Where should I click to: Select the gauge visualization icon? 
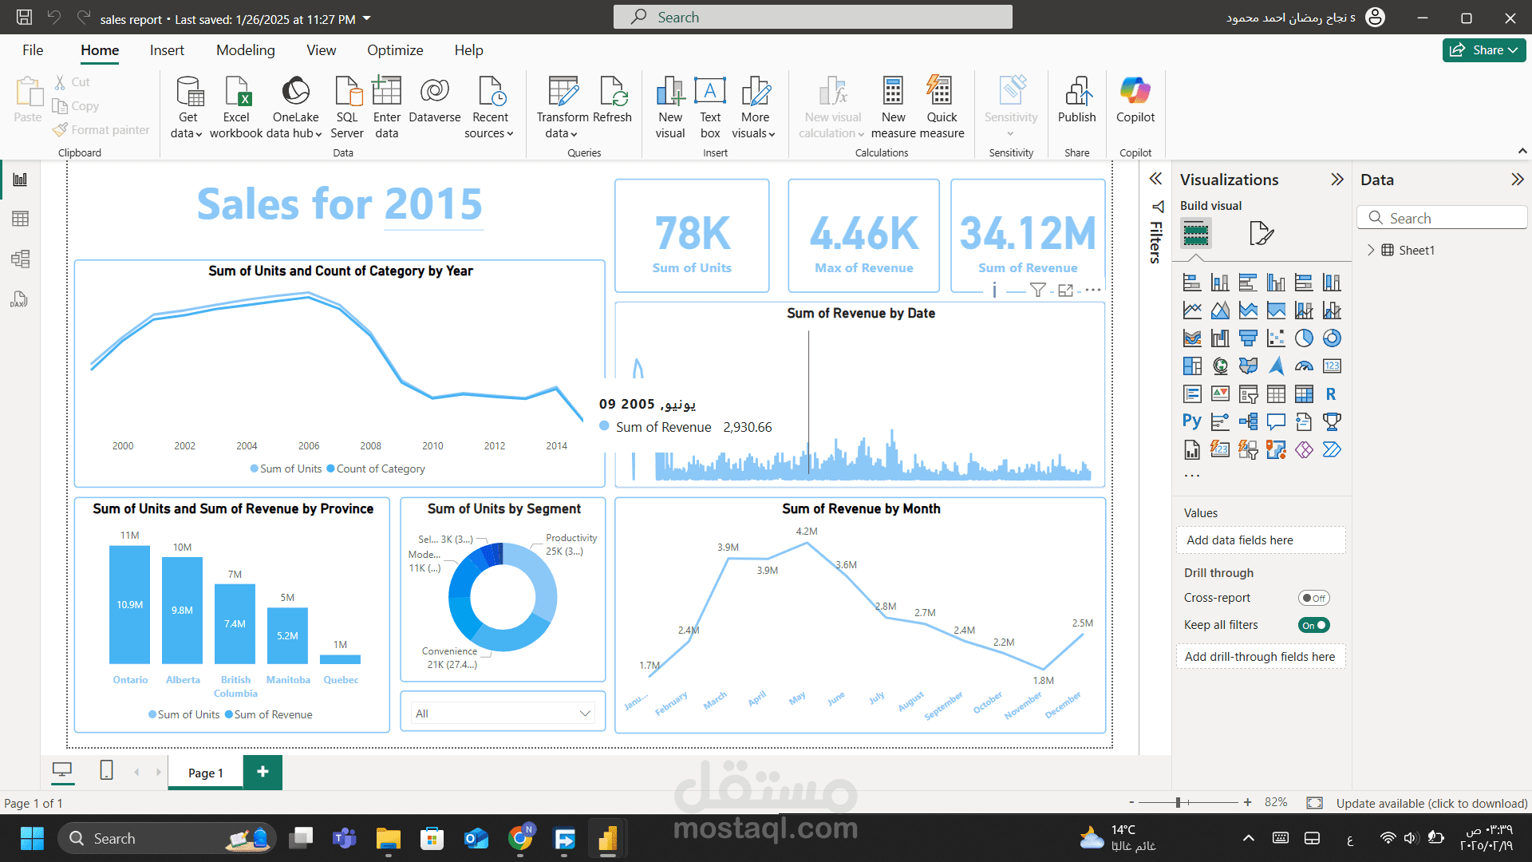click(x=1304, y=366)
